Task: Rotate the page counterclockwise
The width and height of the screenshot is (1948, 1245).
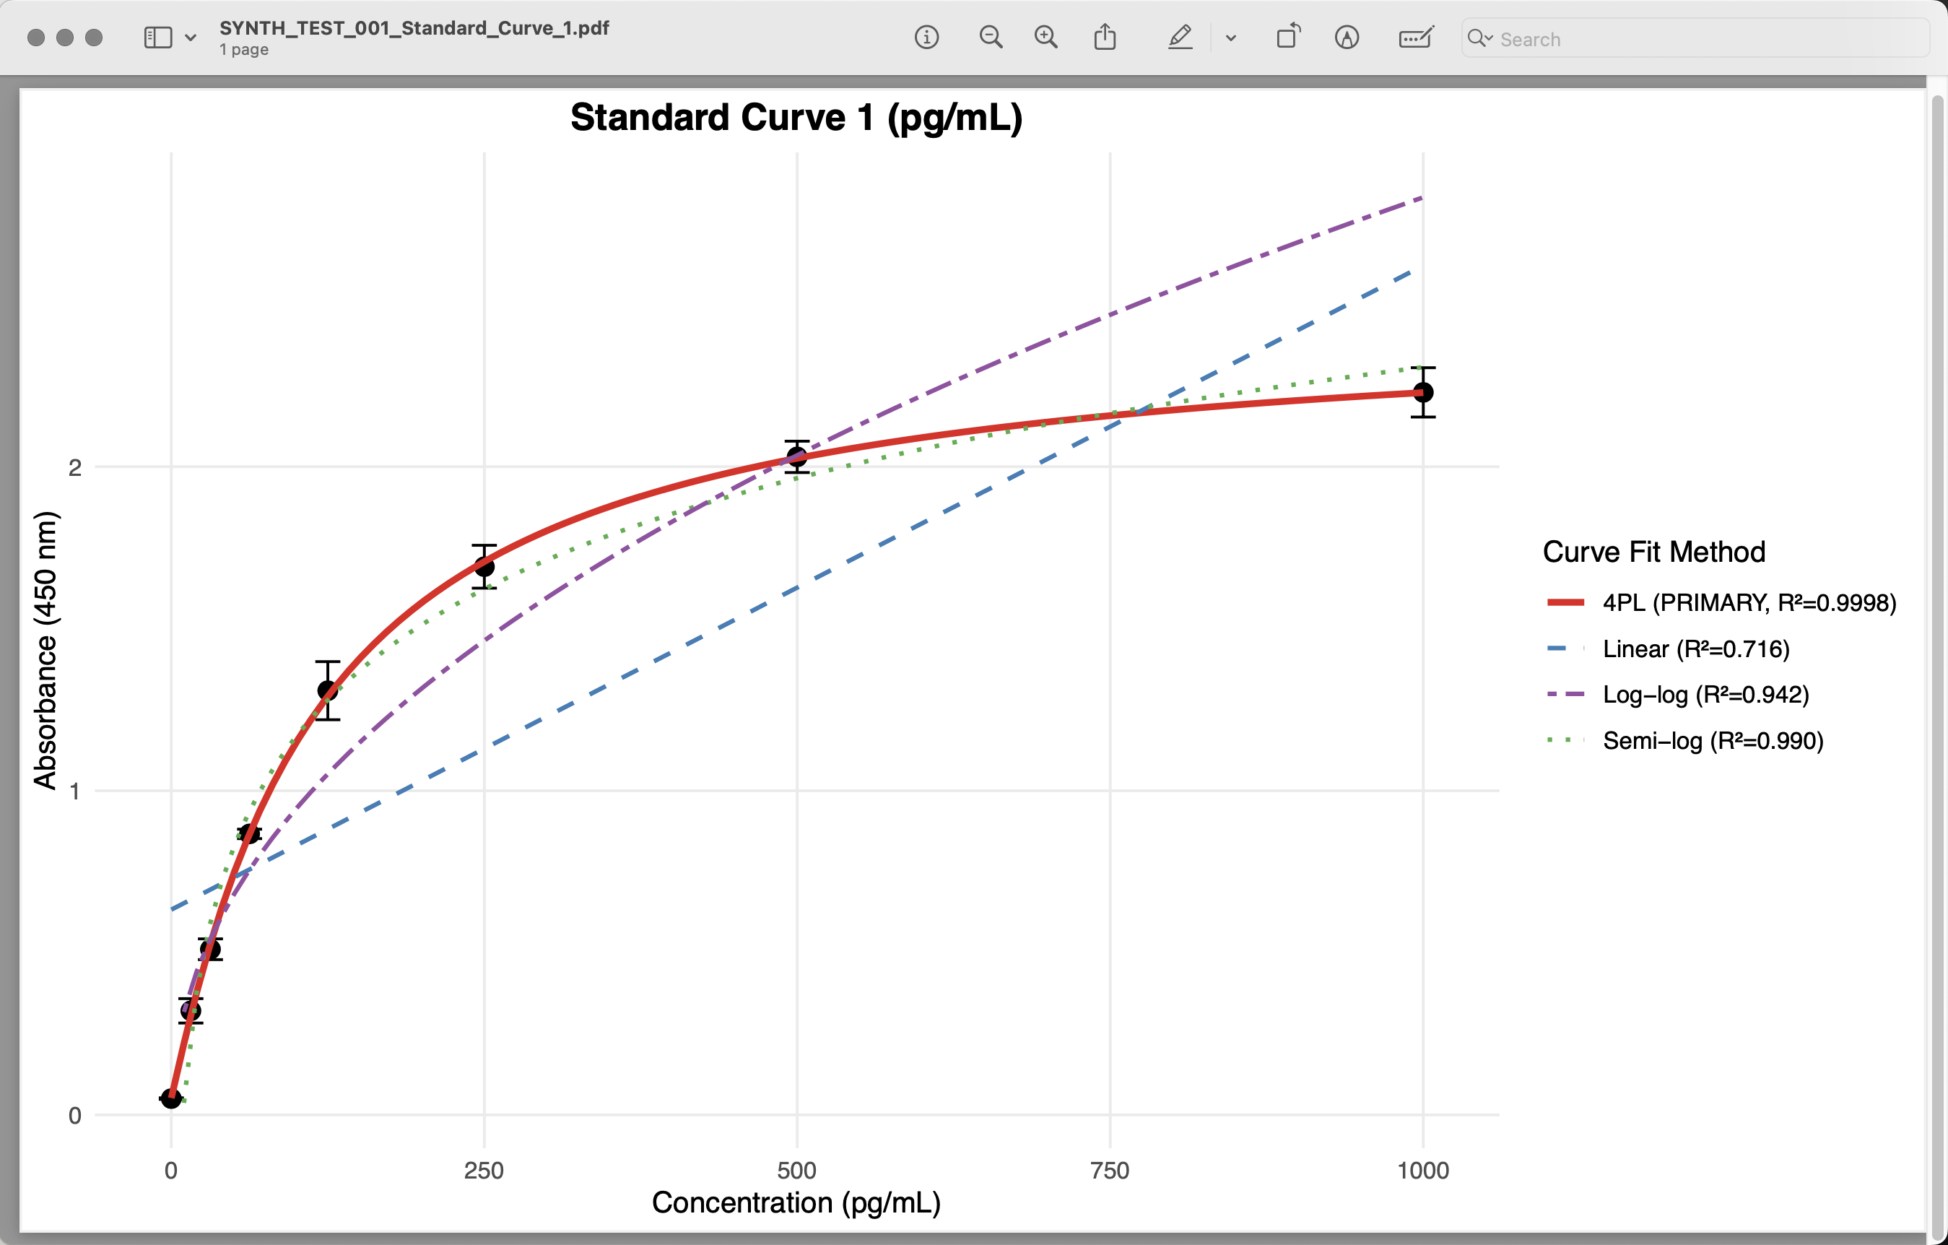Action: click(x=1288, y=38)
